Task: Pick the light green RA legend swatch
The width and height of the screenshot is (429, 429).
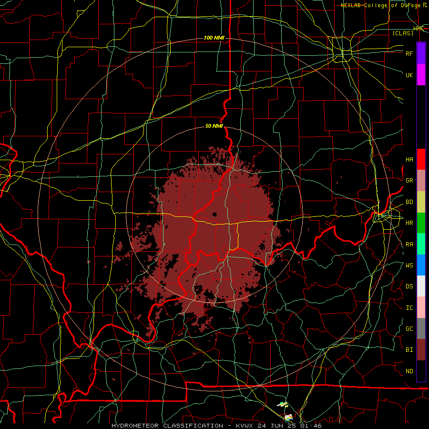Action: tap(421, 244)
